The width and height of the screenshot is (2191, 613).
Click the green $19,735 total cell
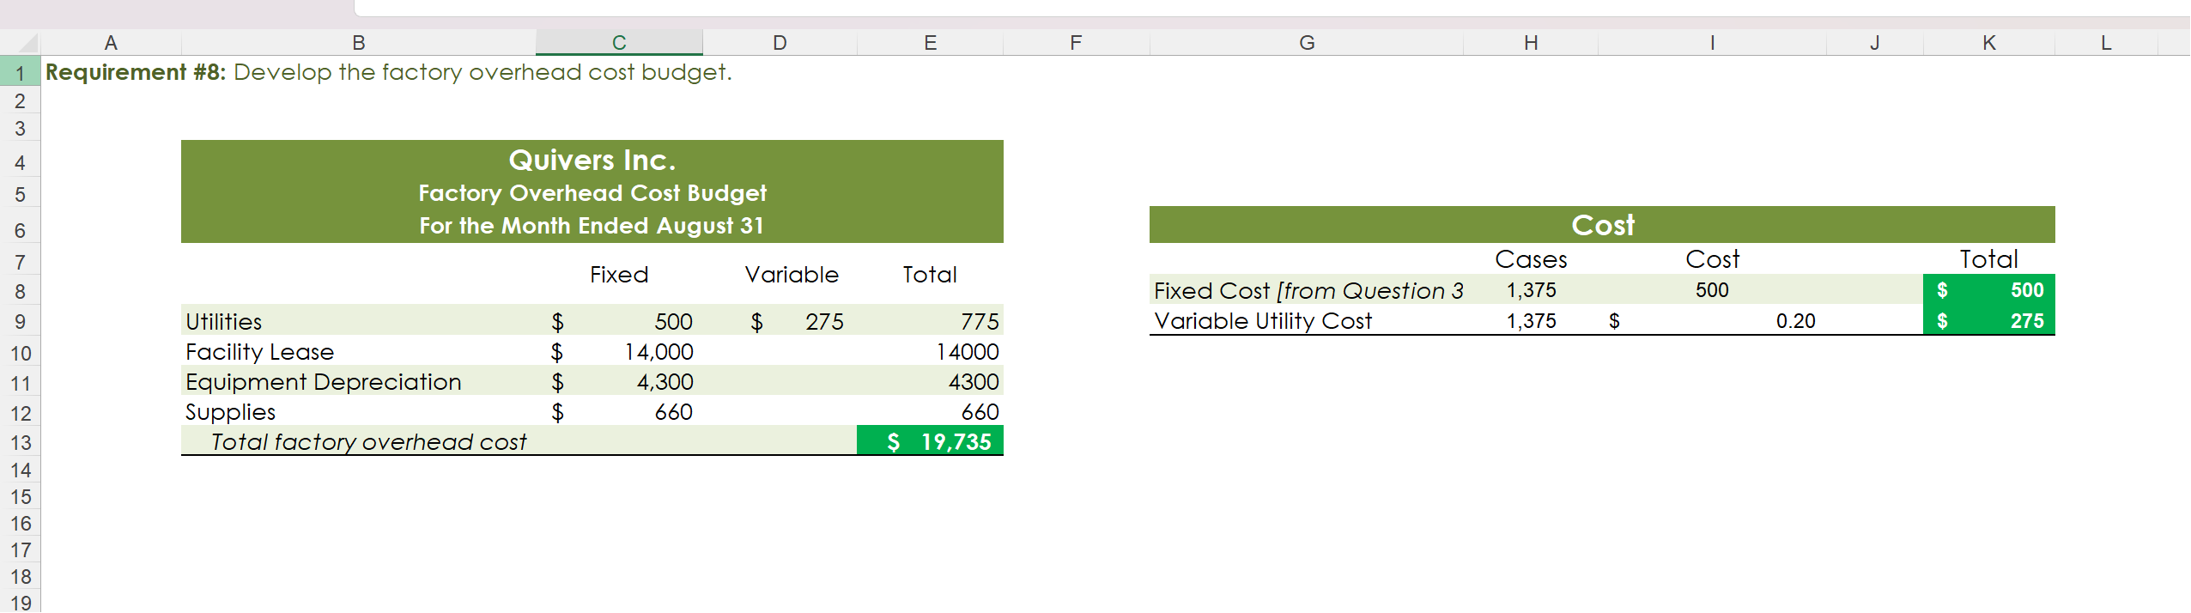click(931, 441)
